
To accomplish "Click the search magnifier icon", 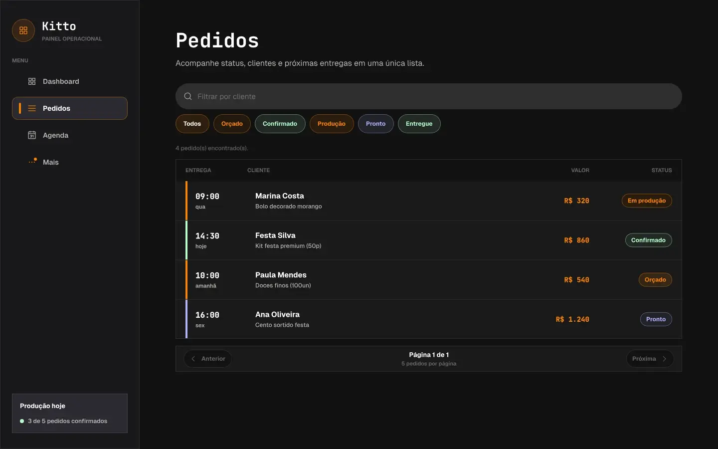I will pos(188,96).
